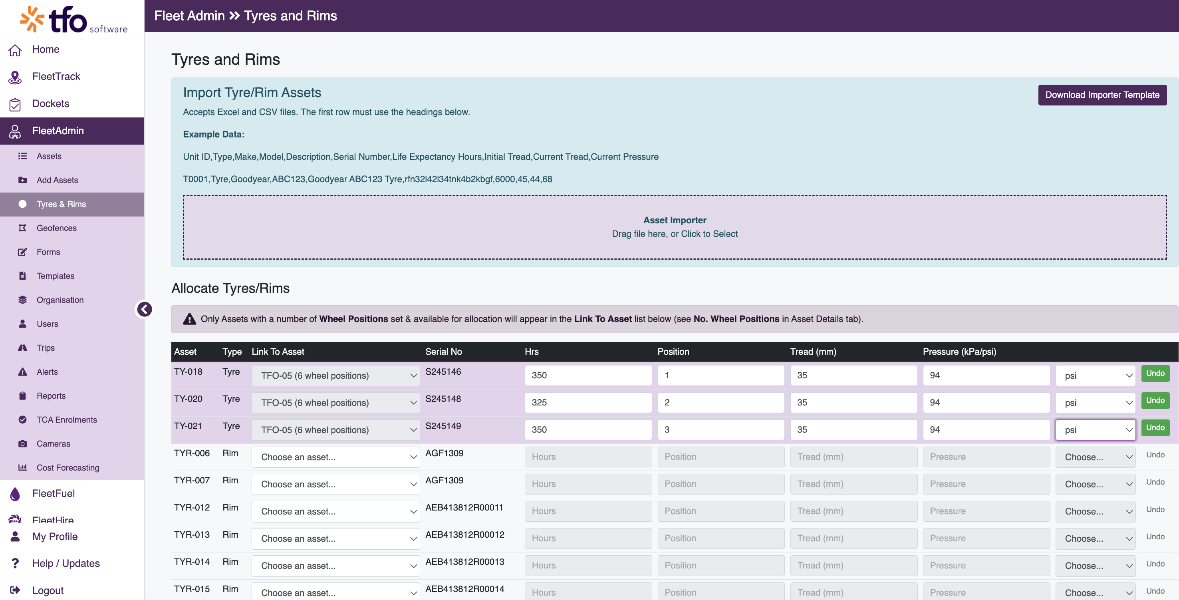Viewport: 1179px width, 600px height.
Task: Go to Trips in the sidebar
Action: (x=72, y=348)
